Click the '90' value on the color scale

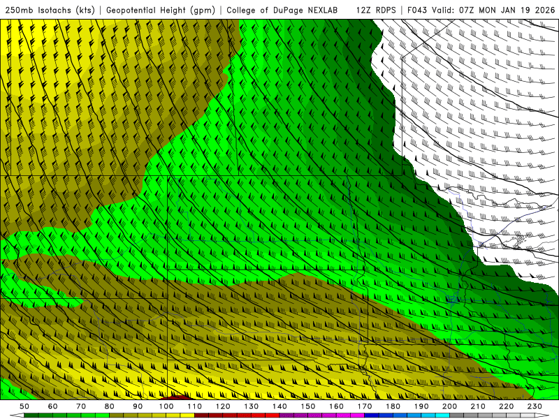pyautogui.click(x=138, y=406)
